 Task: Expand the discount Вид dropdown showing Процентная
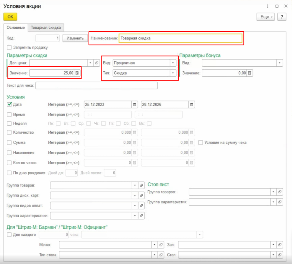coord(173,63)
